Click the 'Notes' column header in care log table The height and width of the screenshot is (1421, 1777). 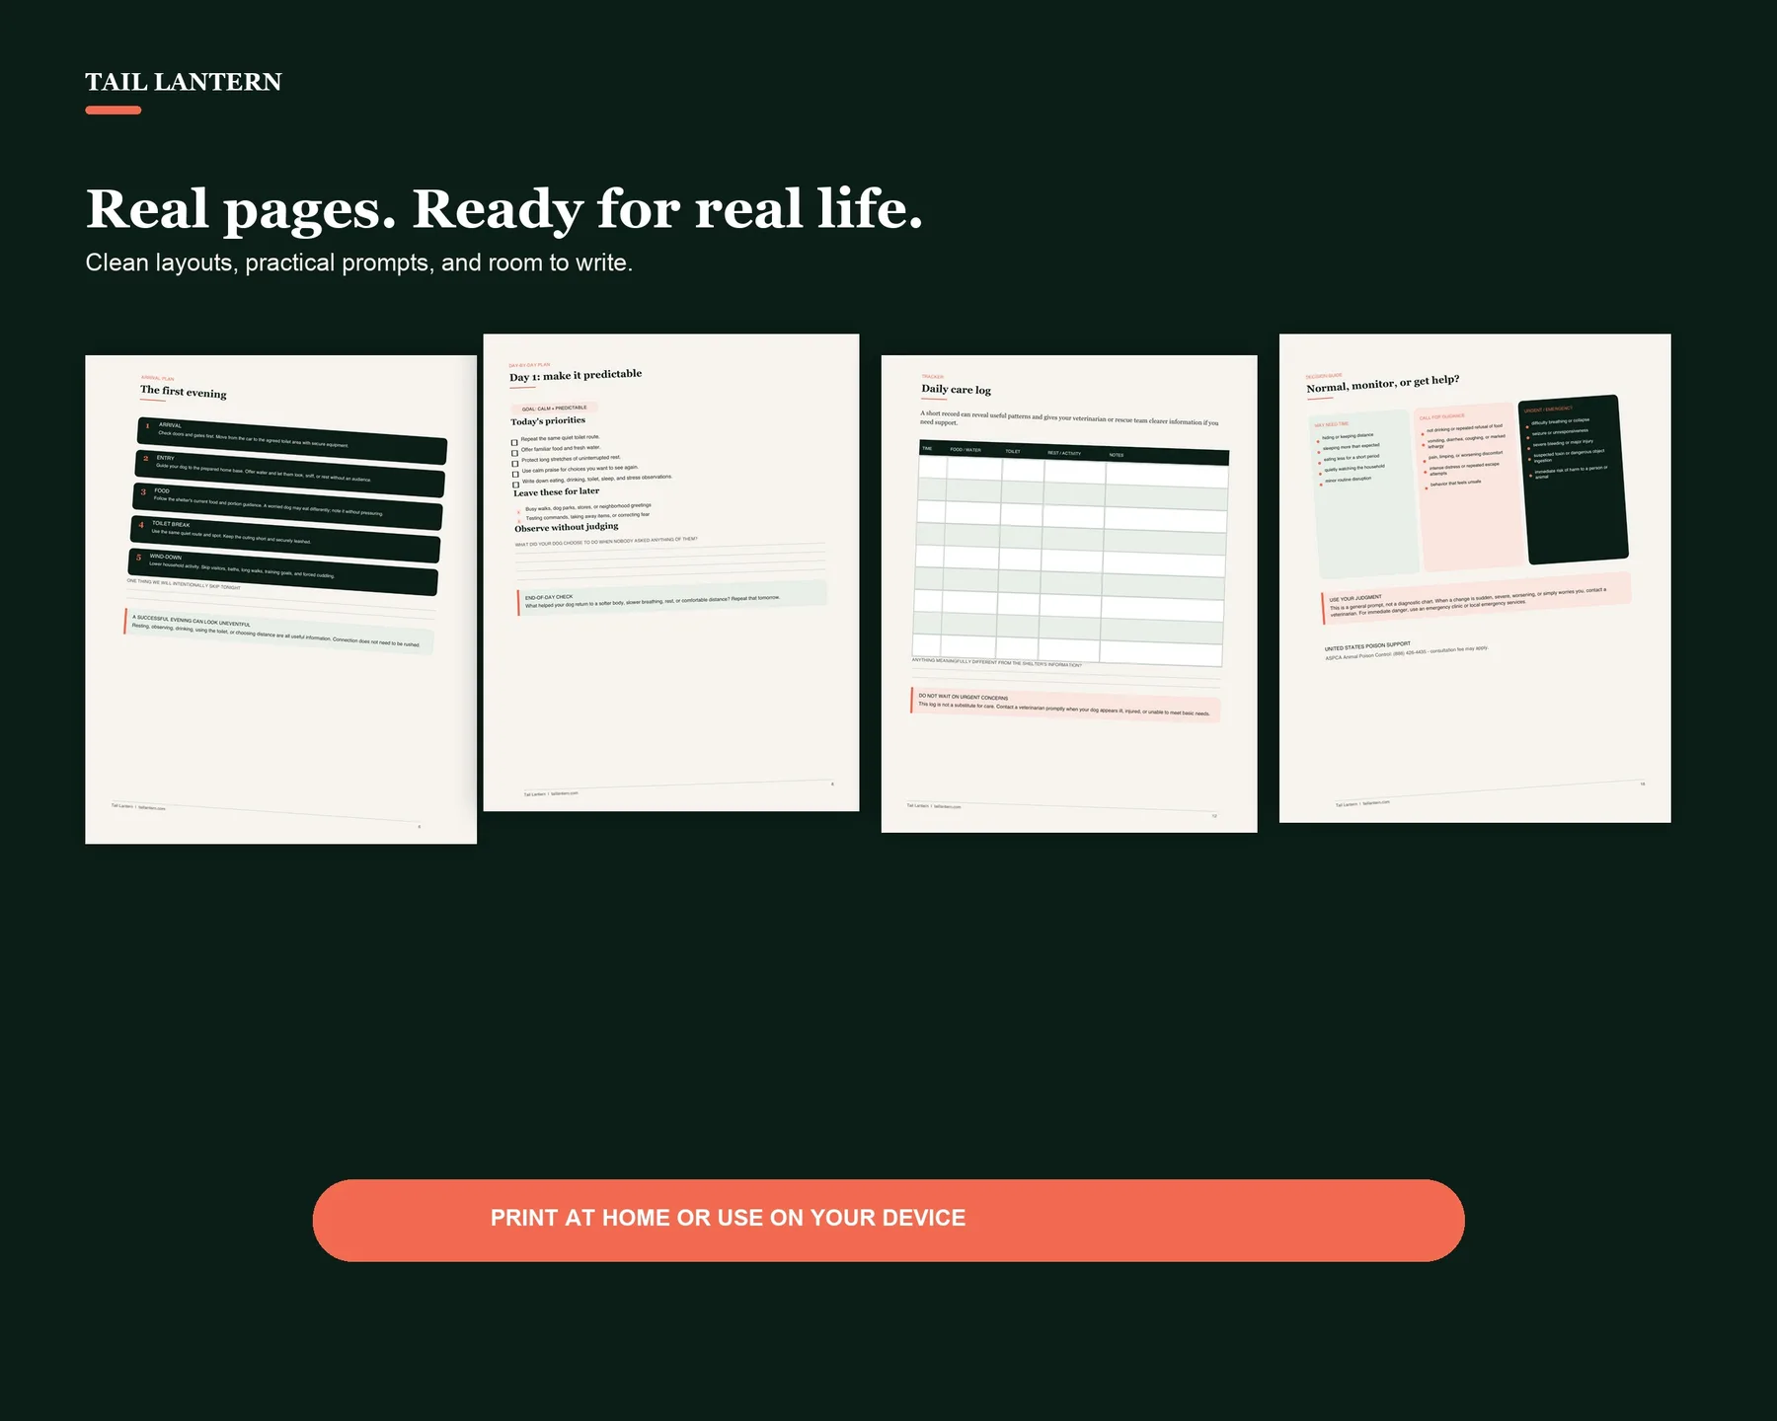pyautogui.click(x=1117, y=455)
